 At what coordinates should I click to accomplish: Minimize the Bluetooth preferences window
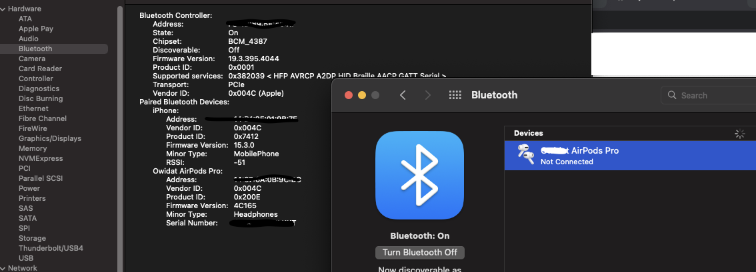click(362, 95)
